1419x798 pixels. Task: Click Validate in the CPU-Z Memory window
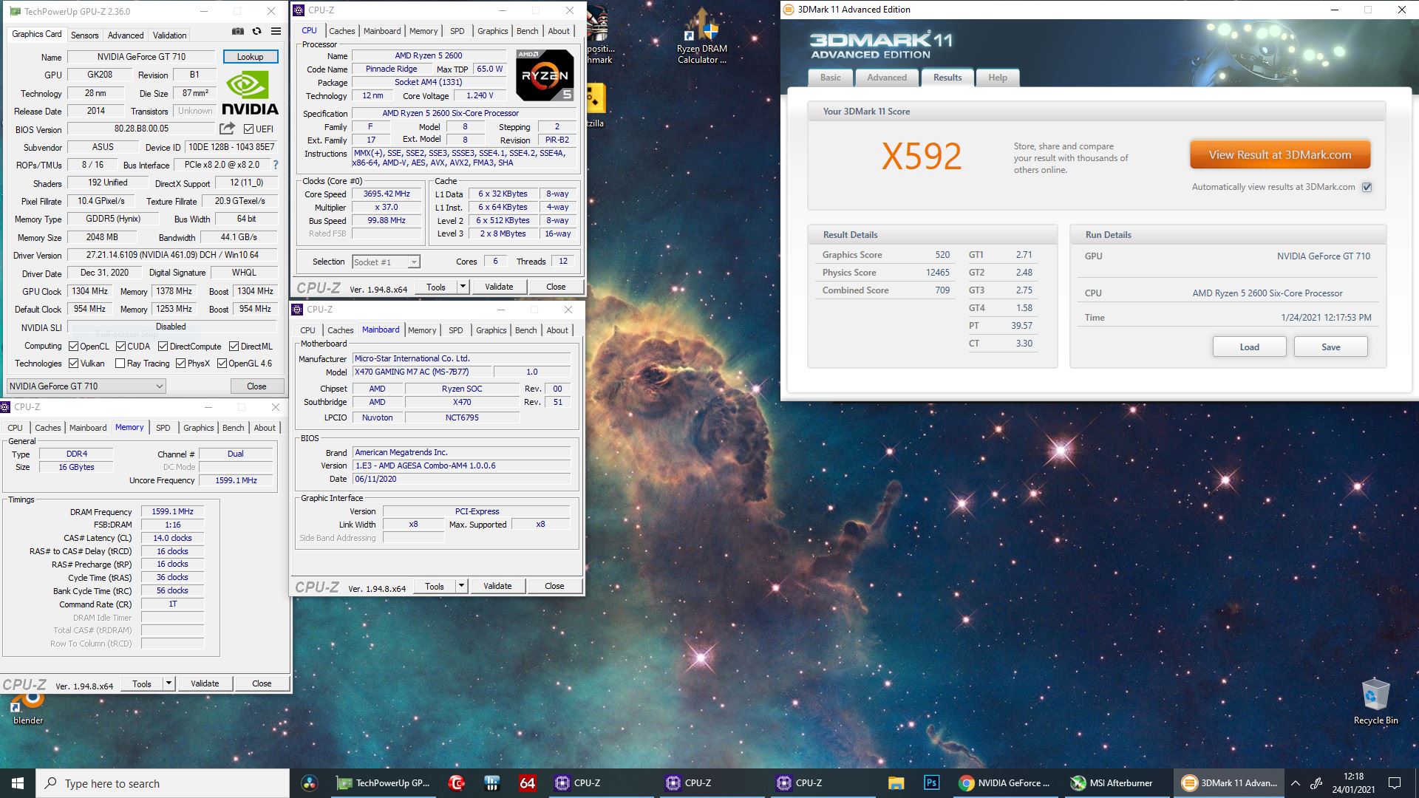[205, 683]
